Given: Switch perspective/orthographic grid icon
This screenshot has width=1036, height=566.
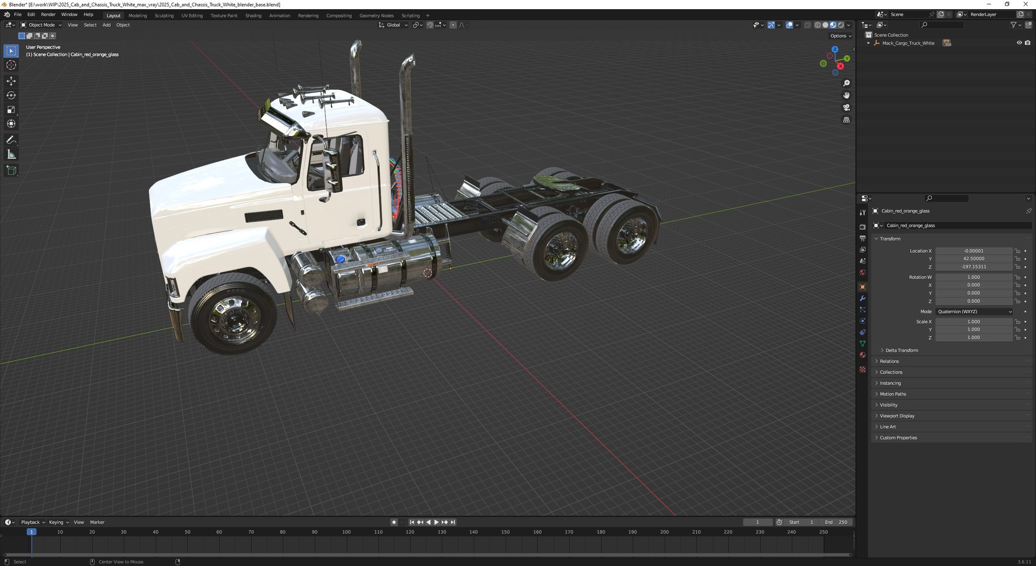Looking at the screenshot, I should tap(846, 120).
